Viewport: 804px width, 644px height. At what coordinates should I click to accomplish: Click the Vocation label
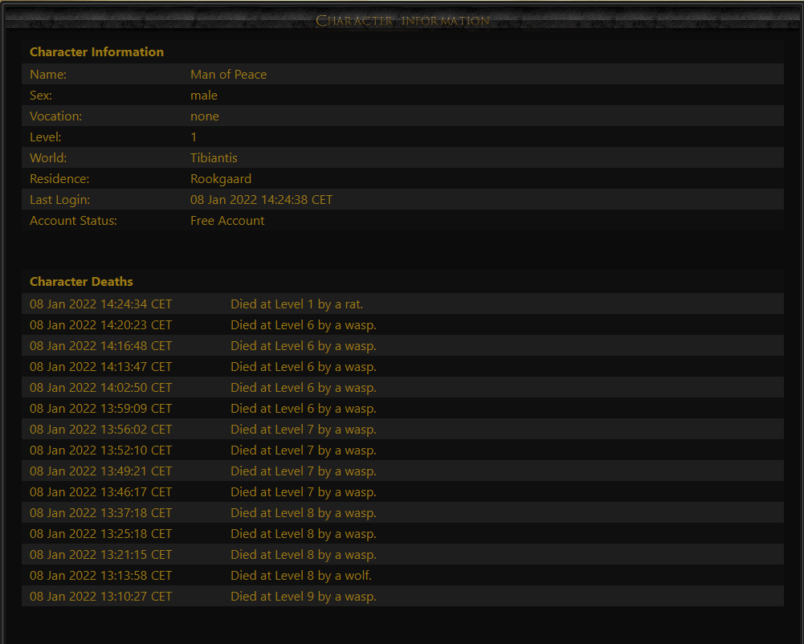(55, 116)
